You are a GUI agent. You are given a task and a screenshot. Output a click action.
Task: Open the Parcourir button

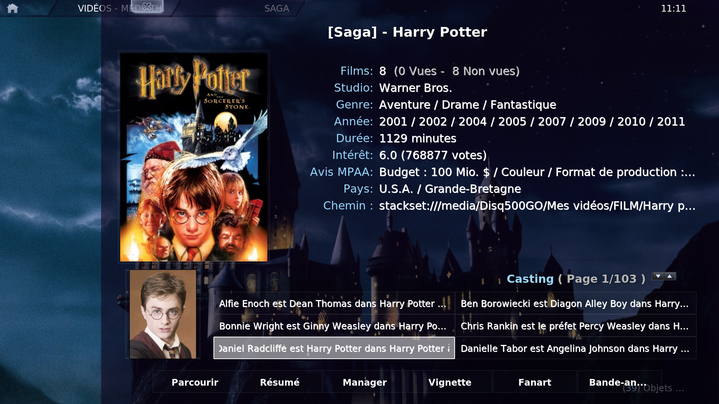pyautogui.click(x=195, y=382)
